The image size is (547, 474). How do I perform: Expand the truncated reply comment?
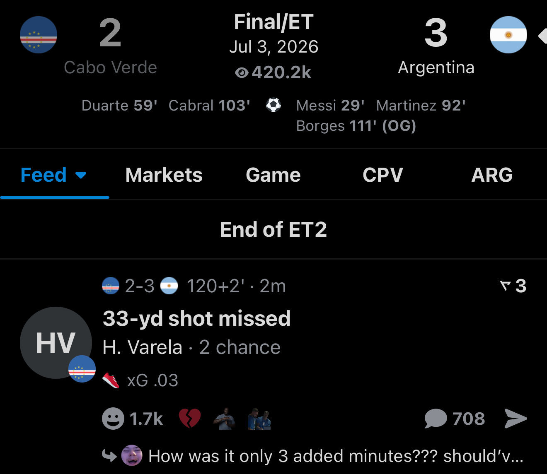tap(336, 456)
